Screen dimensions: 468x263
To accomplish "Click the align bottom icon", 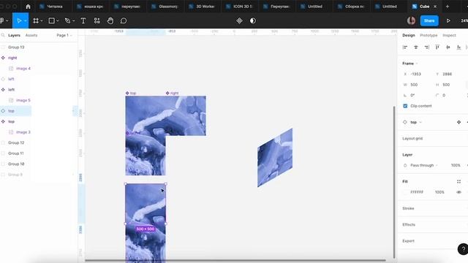I will click(458, 47).
